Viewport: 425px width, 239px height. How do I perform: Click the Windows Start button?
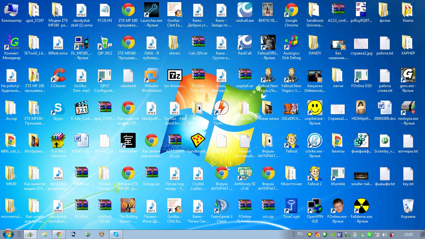8,234
